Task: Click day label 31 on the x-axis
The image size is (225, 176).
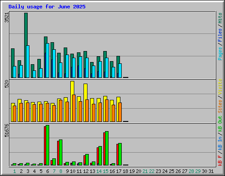Action: [211, 171]
